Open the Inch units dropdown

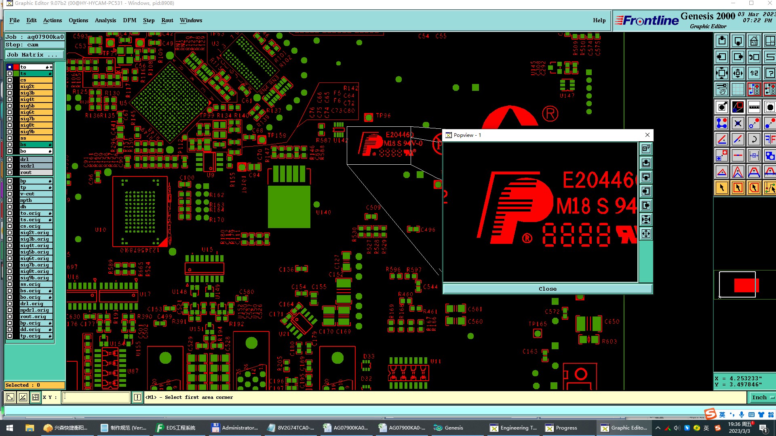pos(762,398)
